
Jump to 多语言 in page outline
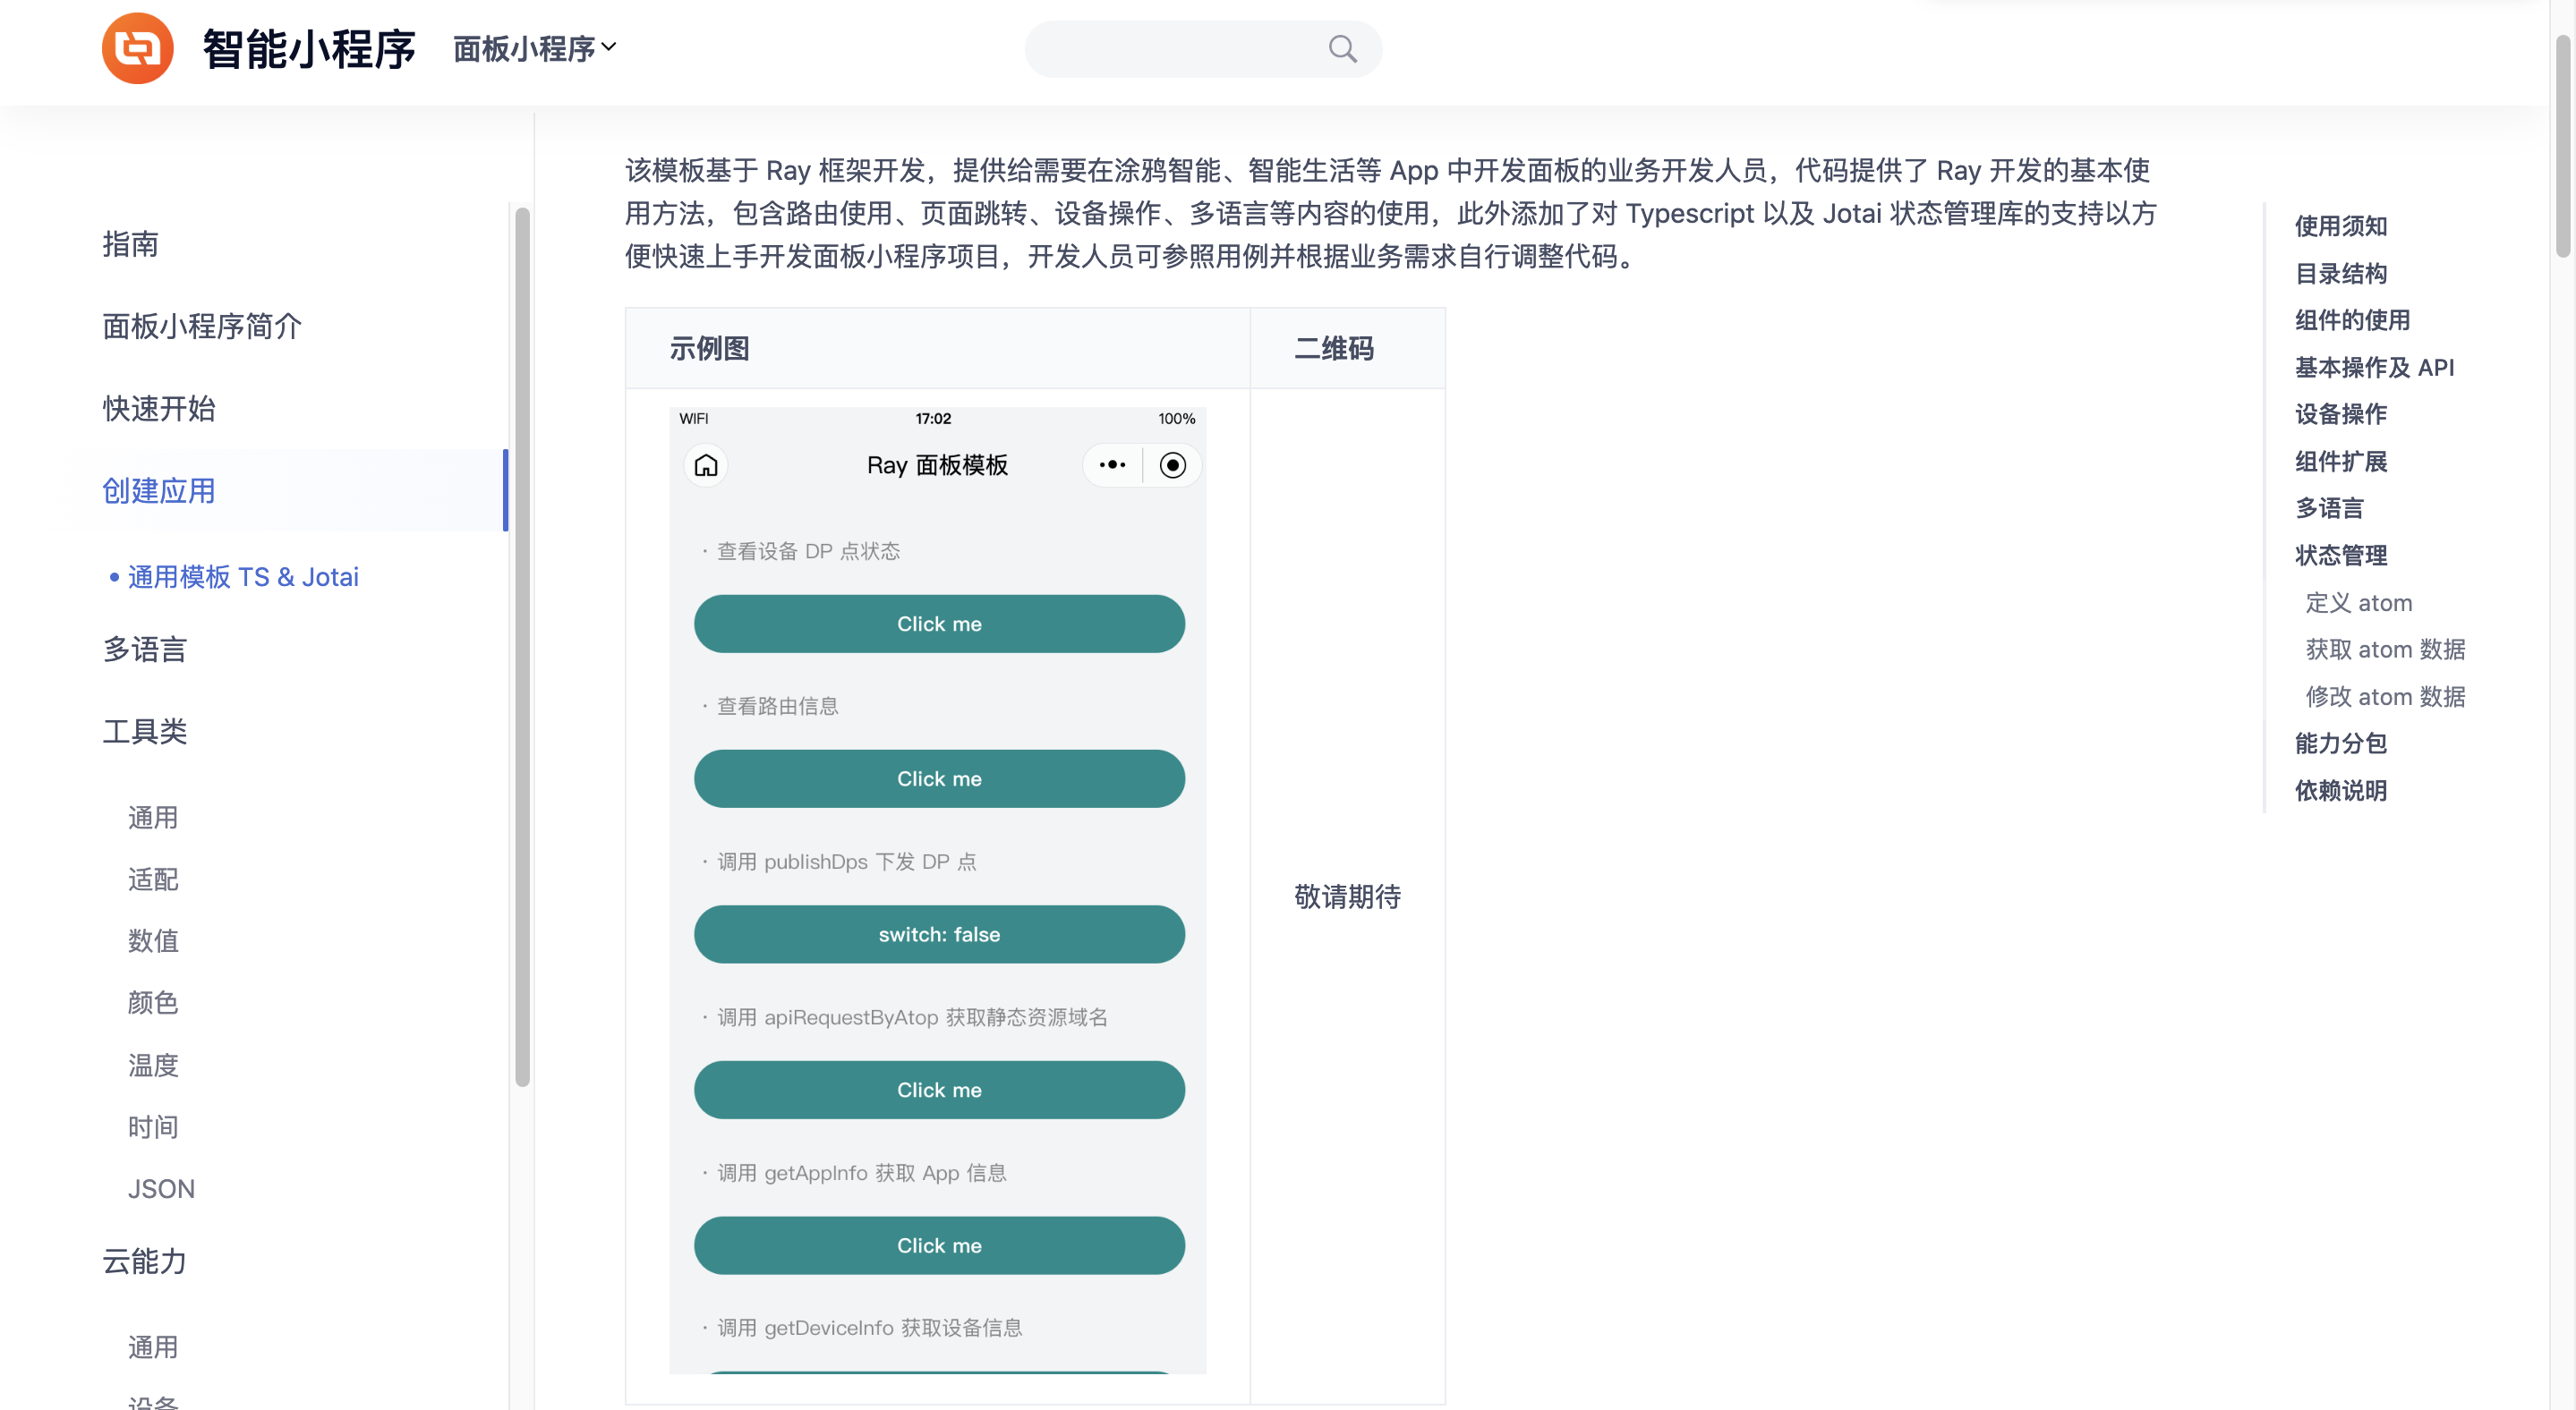pyautogui.click(x=2329, y=507)
